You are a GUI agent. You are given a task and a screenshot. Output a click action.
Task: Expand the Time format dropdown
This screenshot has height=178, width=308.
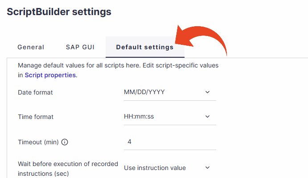tap(170, 117)
